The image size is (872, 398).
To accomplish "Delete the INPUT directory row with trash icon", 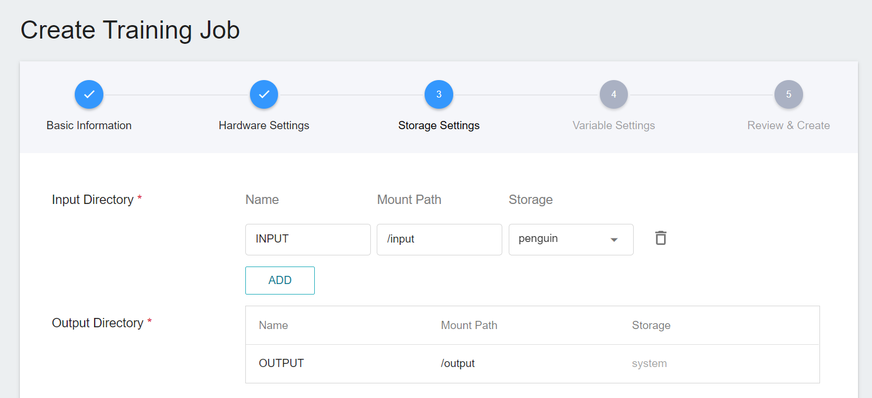I will tap(661, 238).
